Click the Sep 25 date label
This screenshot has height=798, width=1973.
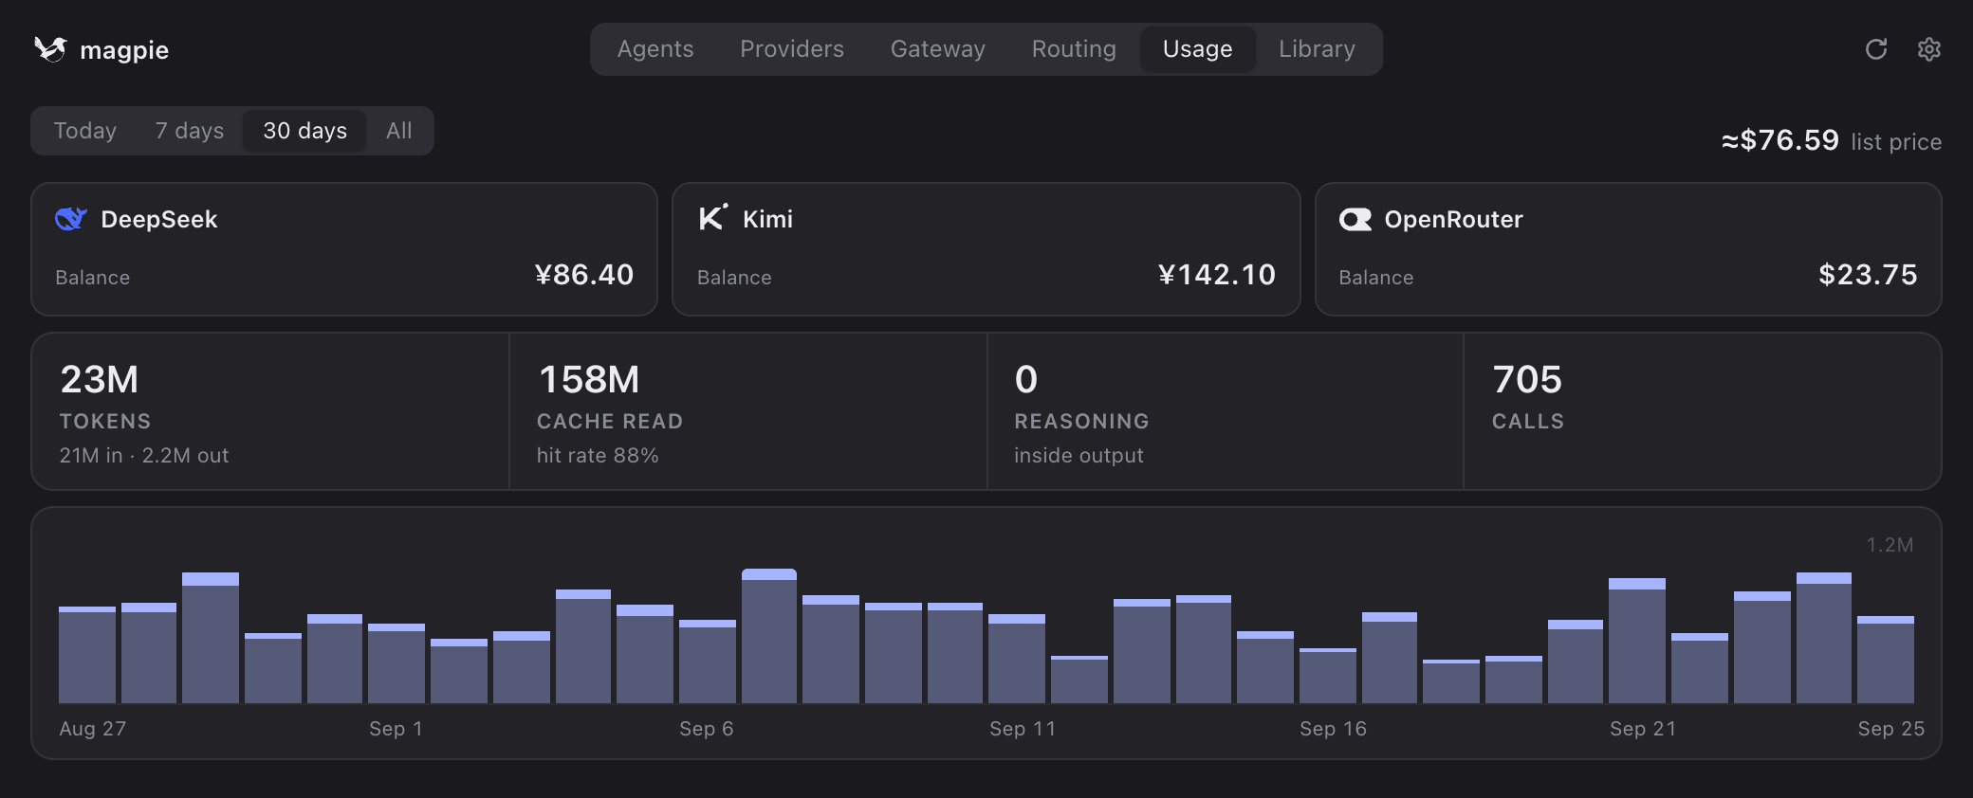pyautogui.click(x=1891, y=729)
